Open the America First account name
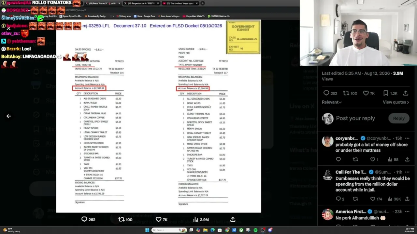Screen dimensions: 417x234 point(351,212)
